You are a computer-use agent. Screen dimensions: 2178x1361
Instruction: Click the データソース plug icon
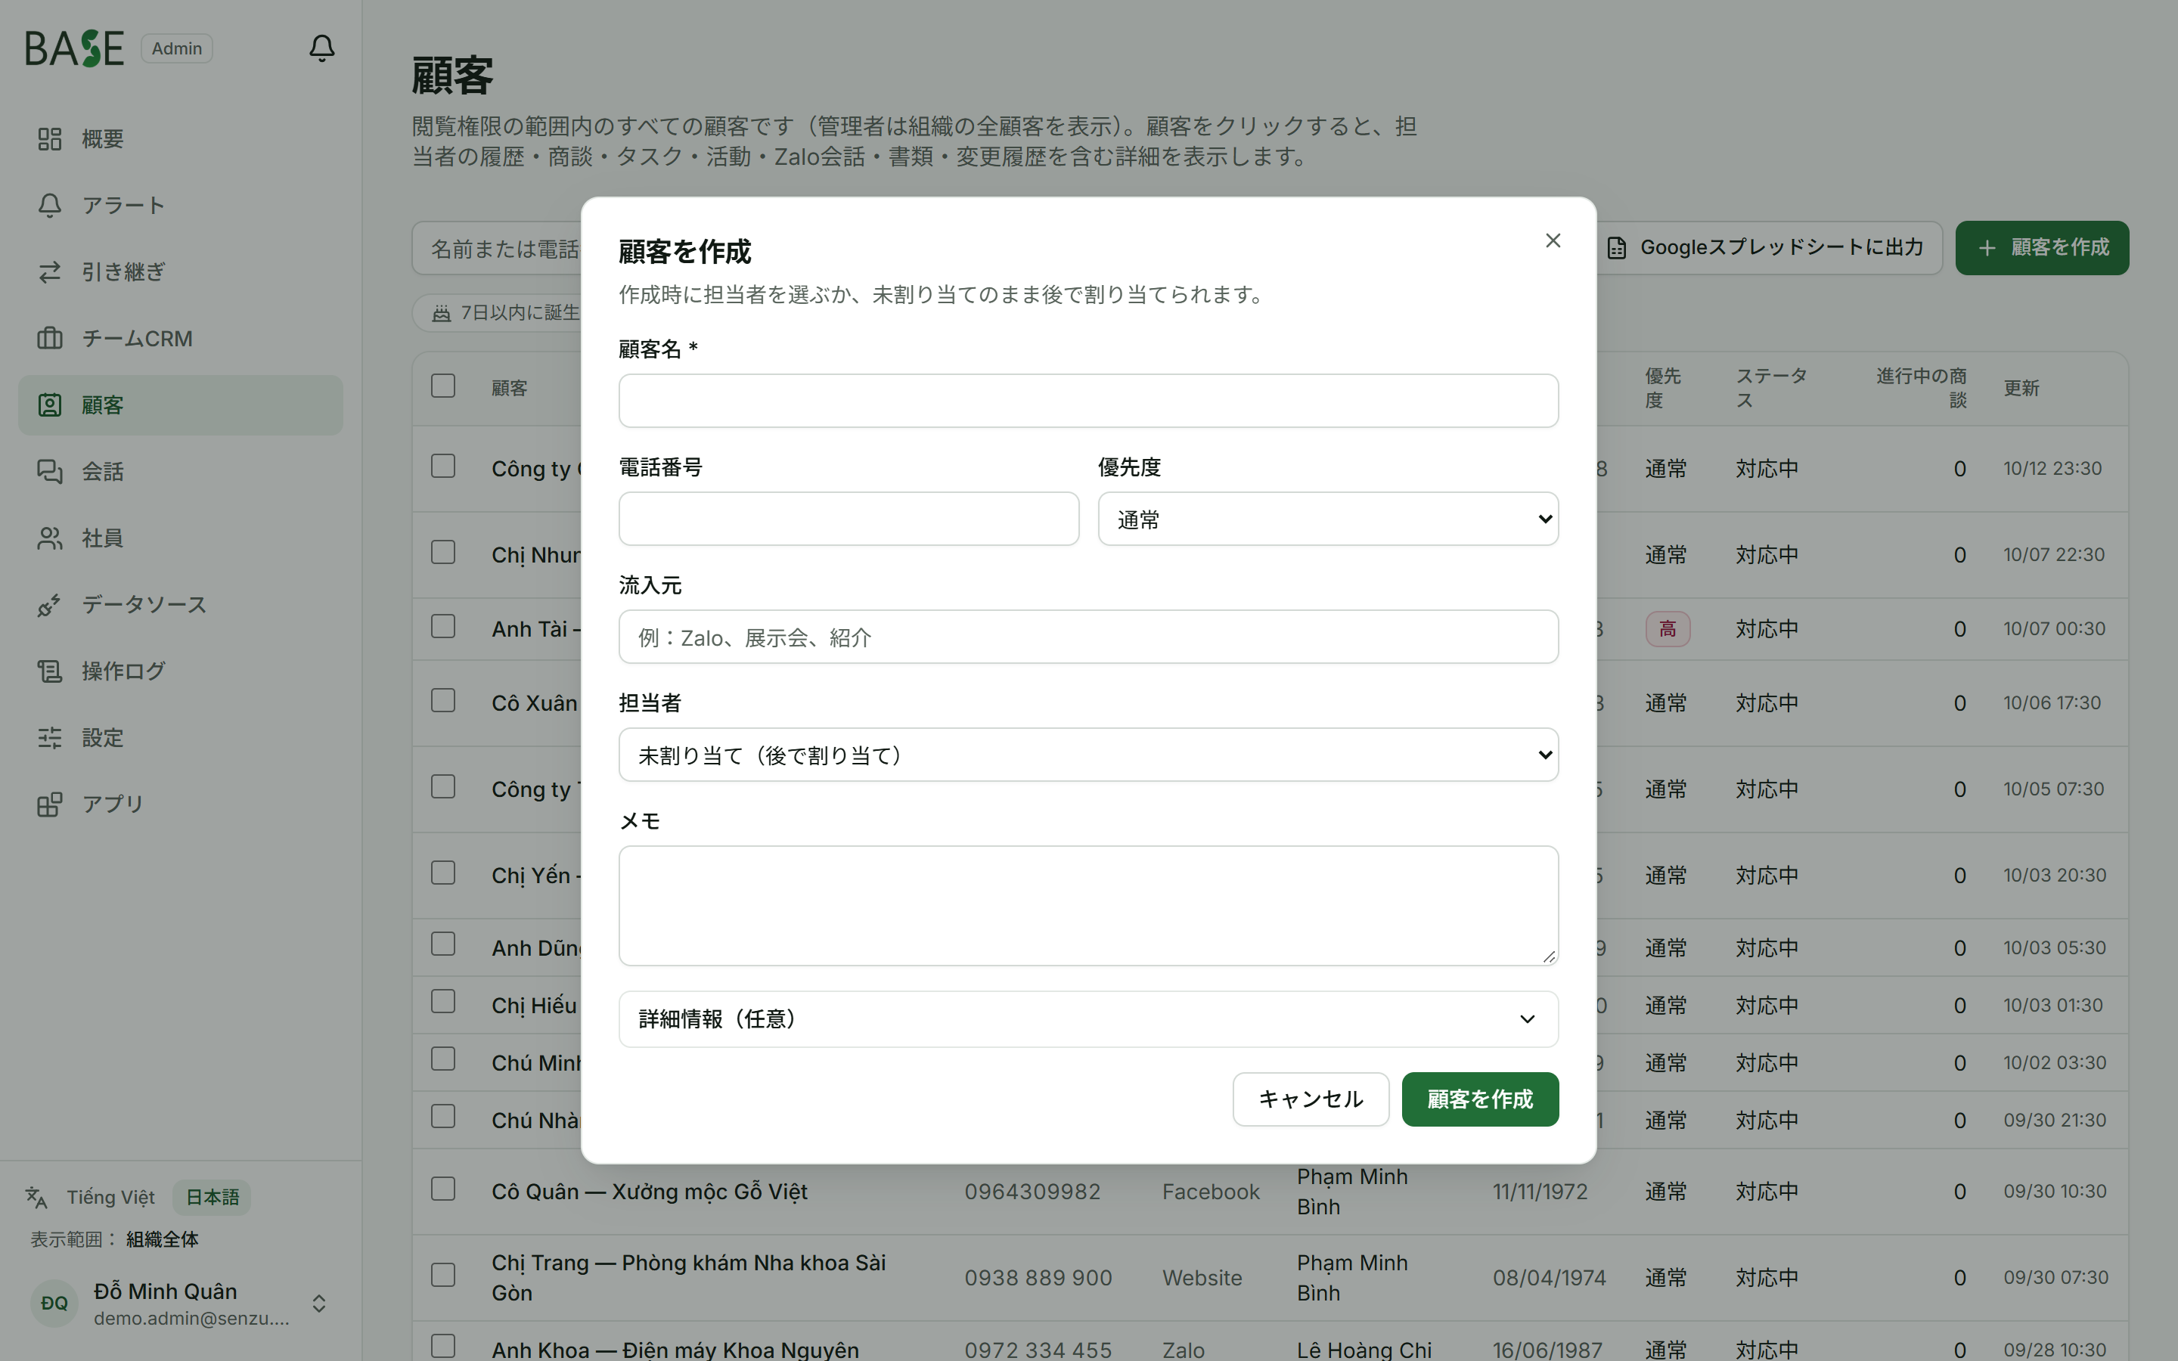tap(49, 605)
